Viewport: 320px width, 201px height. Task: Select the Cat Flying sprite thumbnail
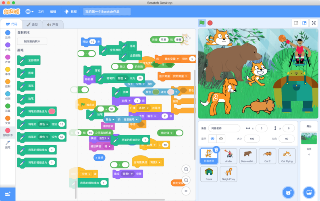point(287,156)
